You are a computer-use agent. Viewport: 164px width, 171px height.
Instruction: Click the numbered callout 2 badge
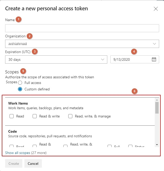[x=30, y=36]
